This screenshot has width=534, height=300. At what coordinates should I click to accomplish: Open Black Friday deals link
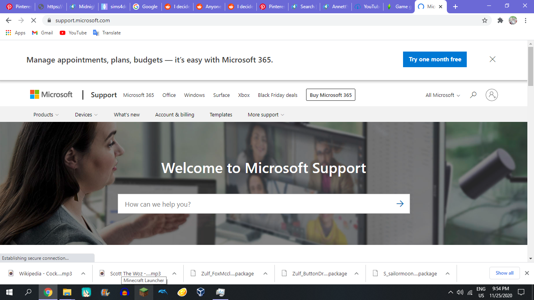pyautogui.click(x=278, y=95)
